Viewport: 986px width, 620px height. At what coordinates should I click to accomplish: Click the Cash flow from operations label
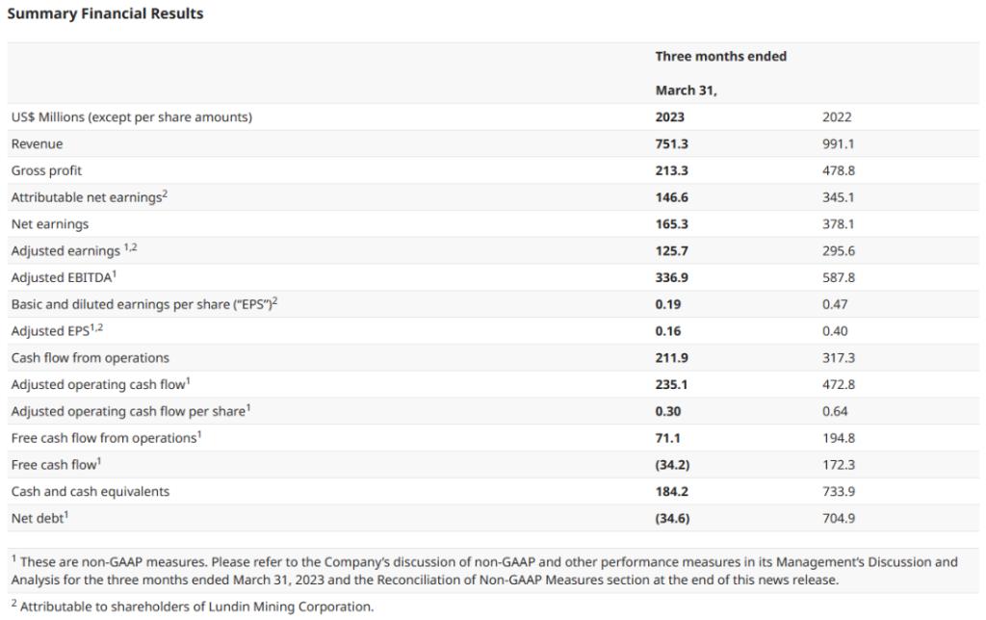point(90,358)
